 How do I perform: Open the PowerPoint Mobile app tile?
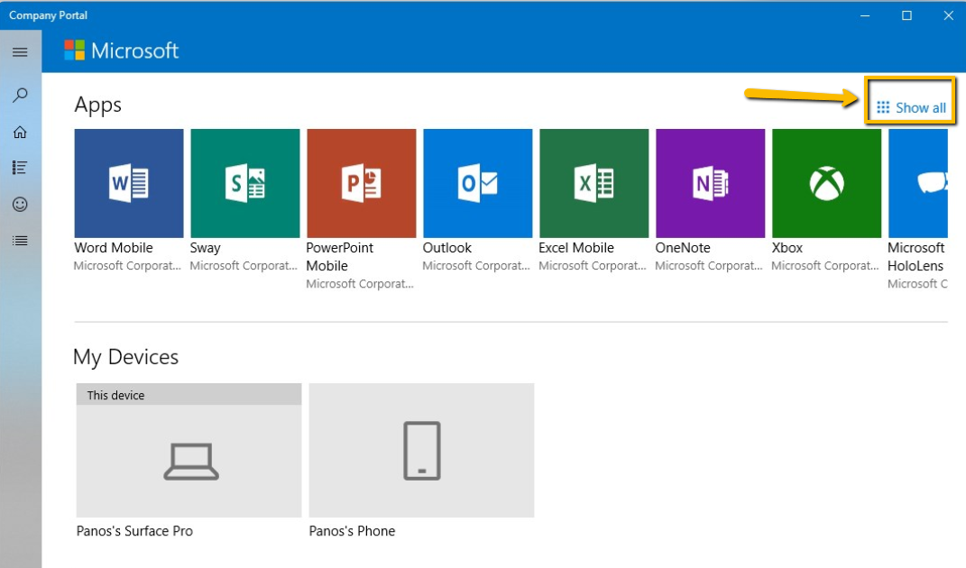click(362, 183)
